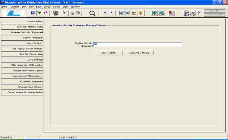Select Eser Adı / Material Name tab
Screen dimensions: 228x140
(22, 27)
